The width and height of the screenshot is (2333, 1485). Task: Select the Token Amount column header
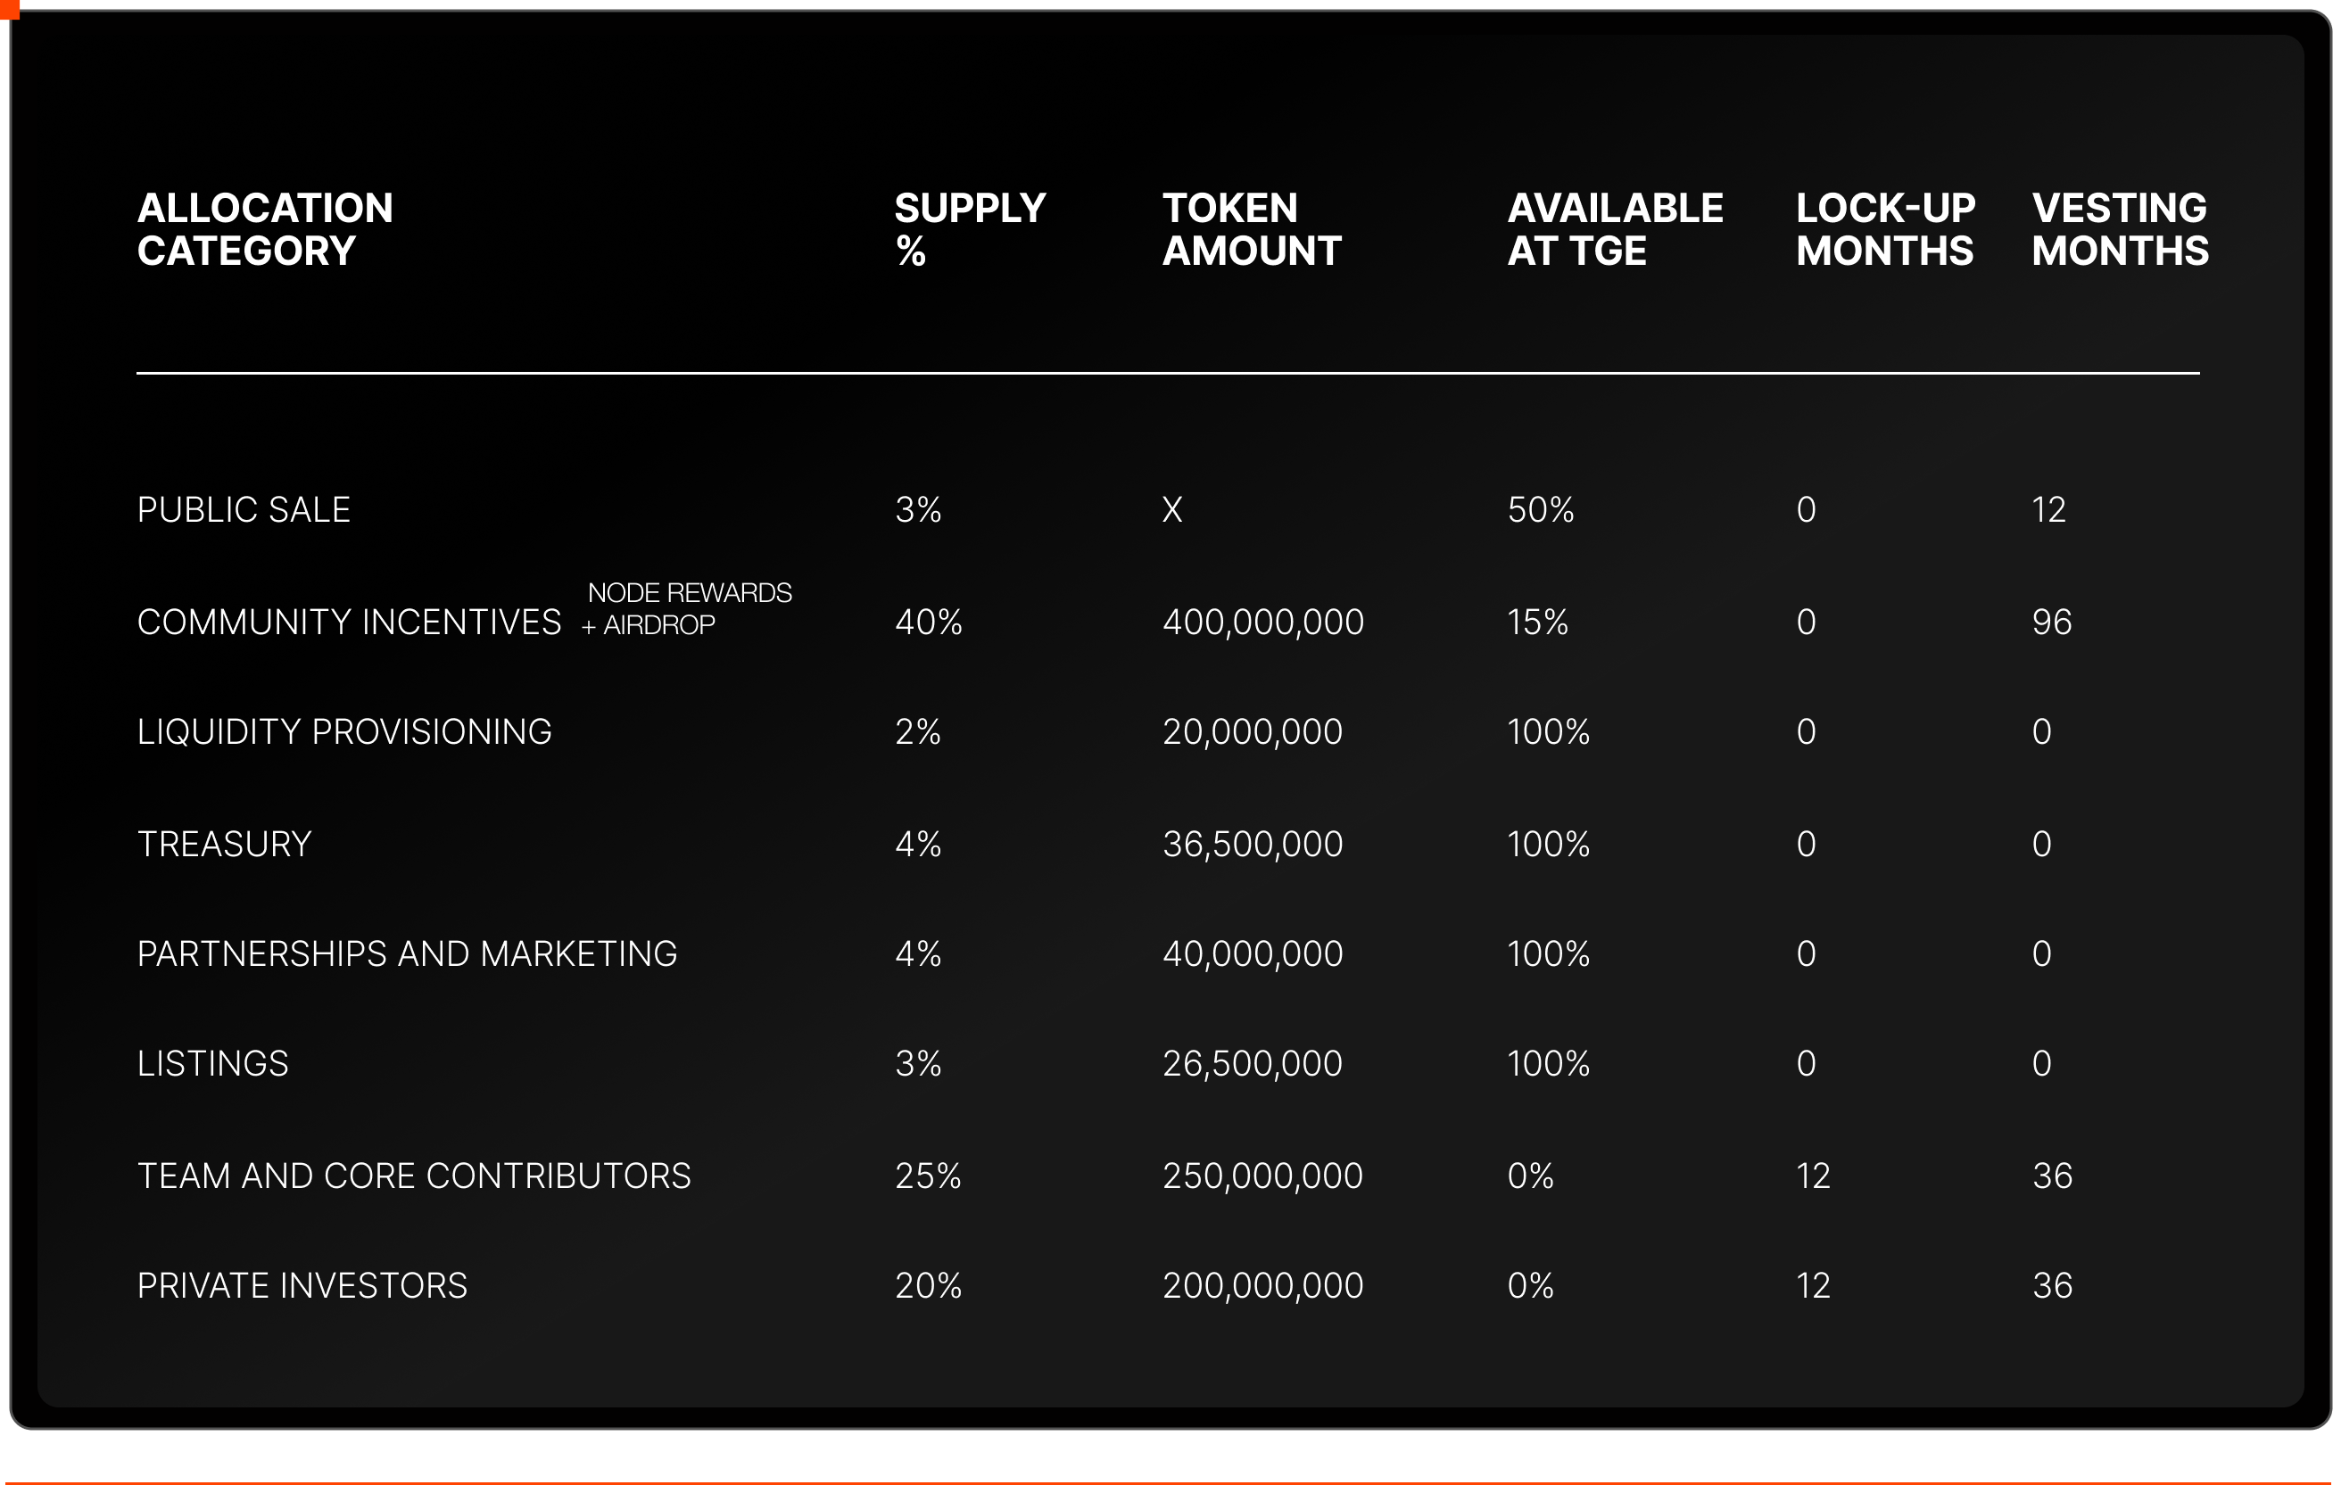[x=1251, y=229]
